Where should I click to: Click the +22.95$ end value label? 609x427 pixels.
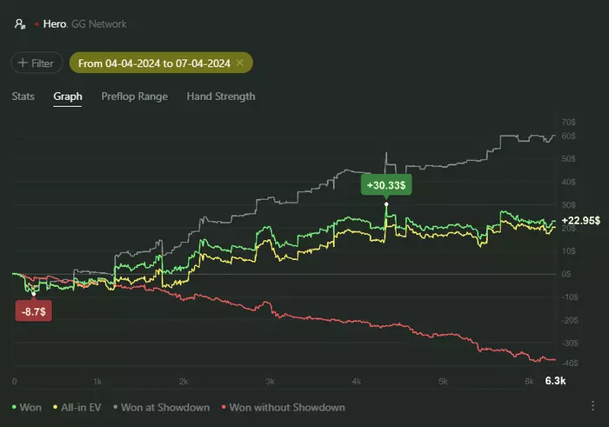click(x=581, y=221)
